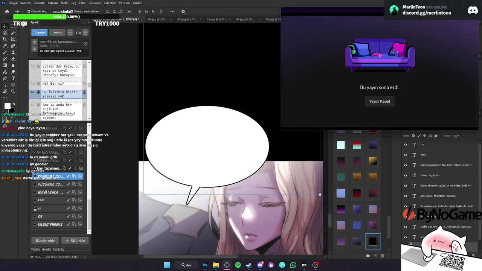This screenshot has height=271, width=482.
Task: Open the options bar gear settings
Action: tap(183, 12)
